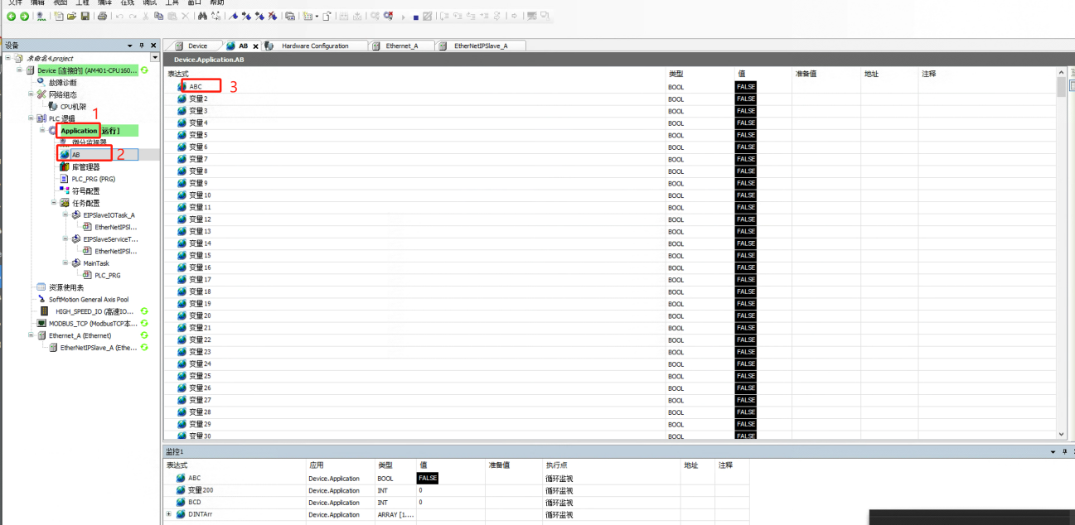Click the Copy icon in toolbar
The width and height of the screenshot is (1075, 525).
(x=158, y=17)
